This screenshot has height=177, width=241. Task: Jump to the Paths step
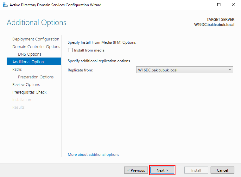(x=17, y=69)
